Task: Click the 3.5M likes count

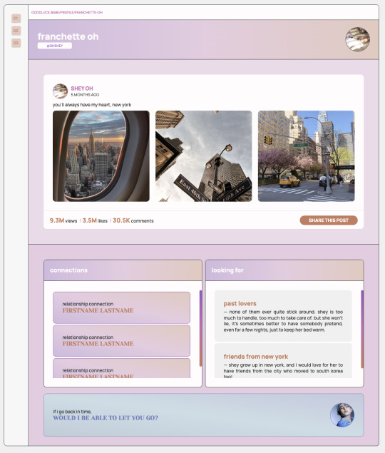Action: coord(95,220)
